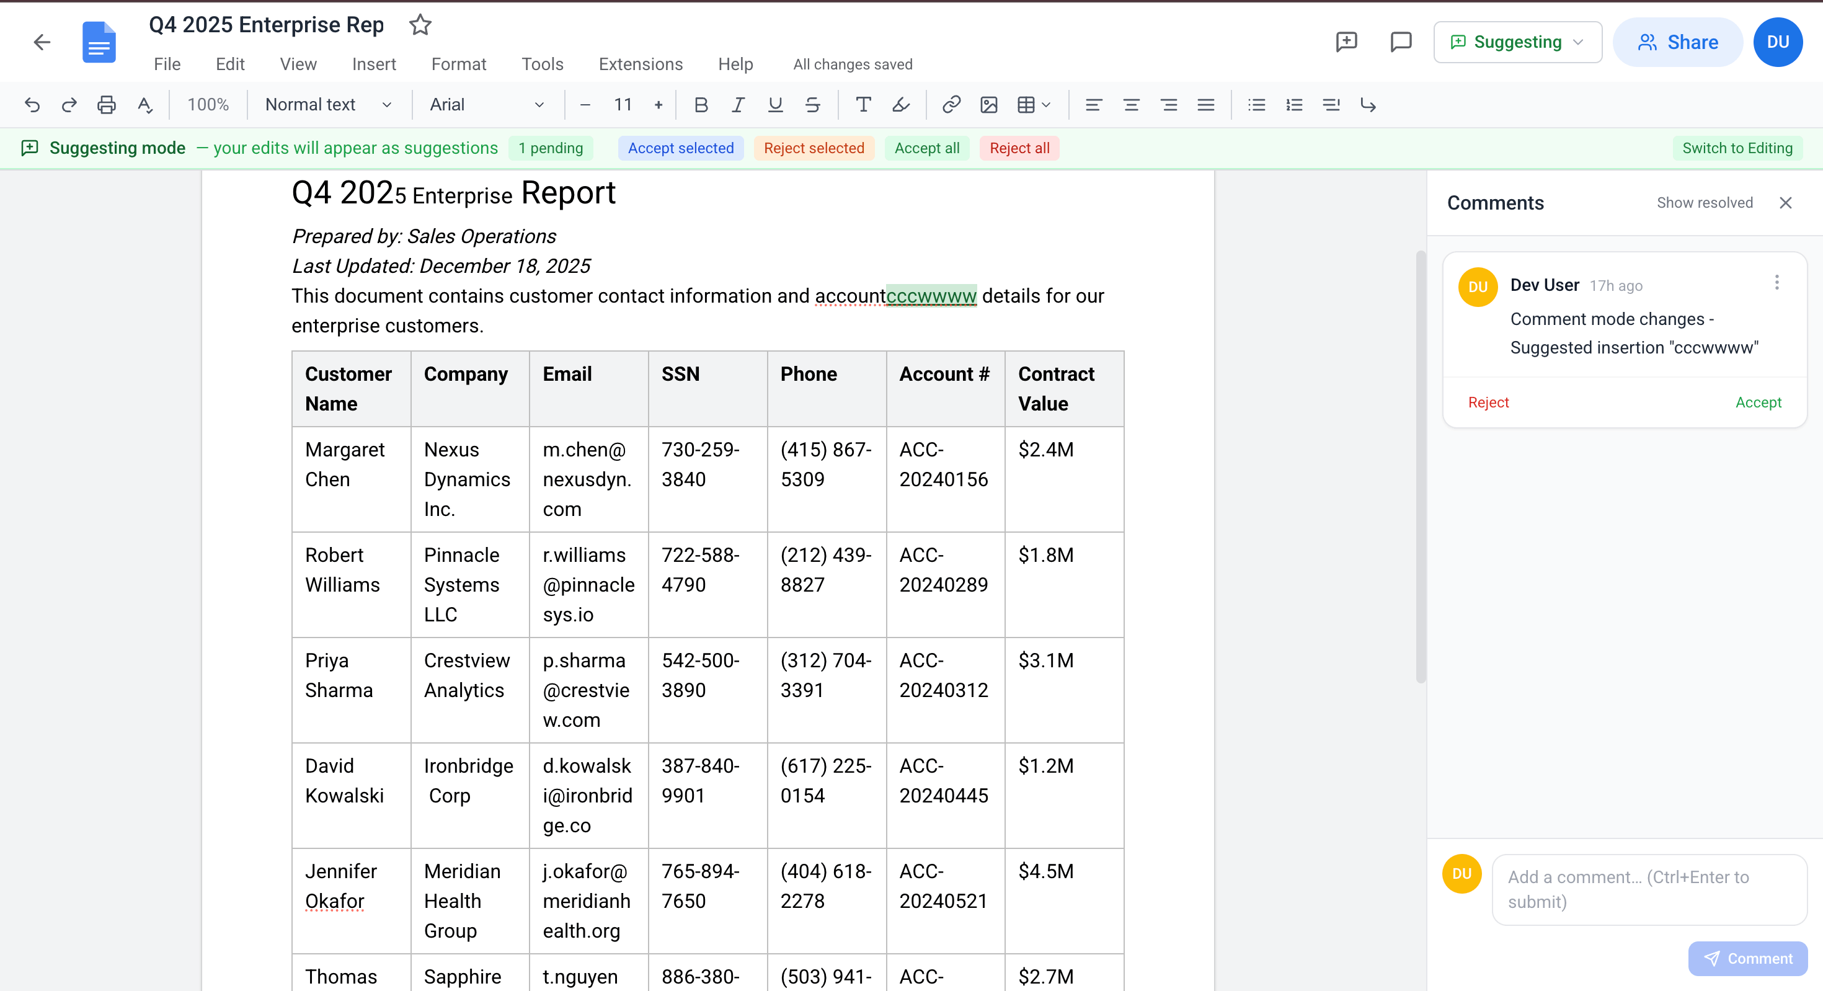
Task: Click the spell check icon
Action: pyautogui.click(x=144, y=105)
